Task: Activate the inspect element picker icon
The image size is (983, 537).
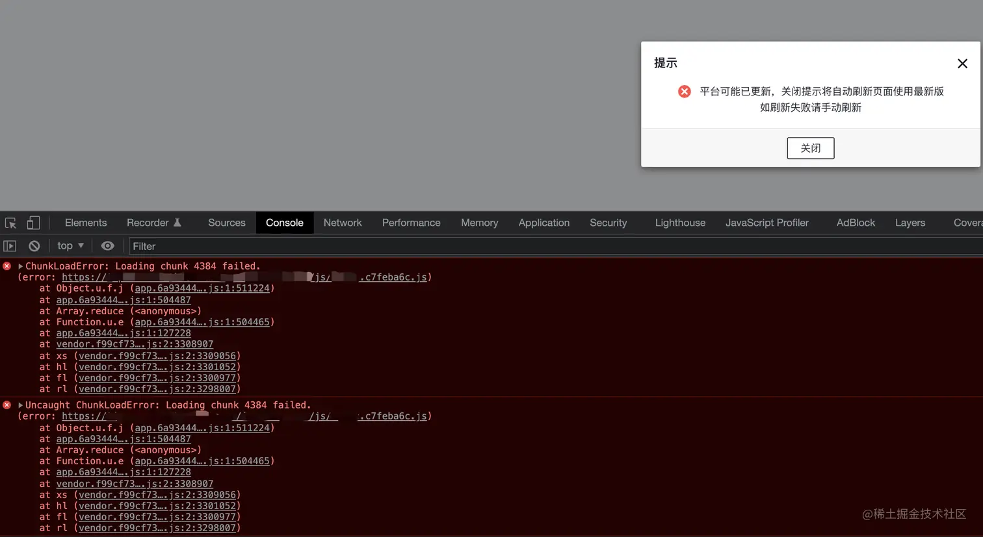Action: [x=10, y=223]
